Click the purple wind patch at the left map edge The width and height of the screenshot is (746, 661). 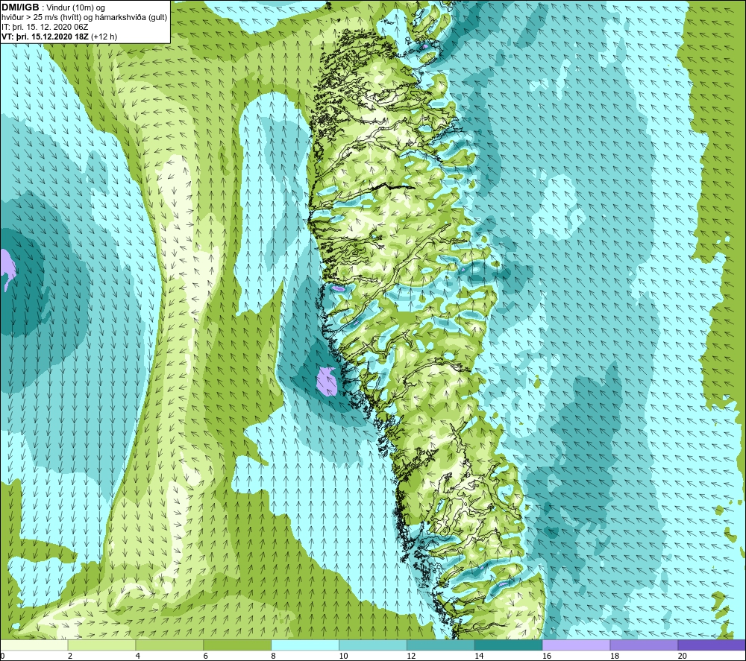point(7,268)
